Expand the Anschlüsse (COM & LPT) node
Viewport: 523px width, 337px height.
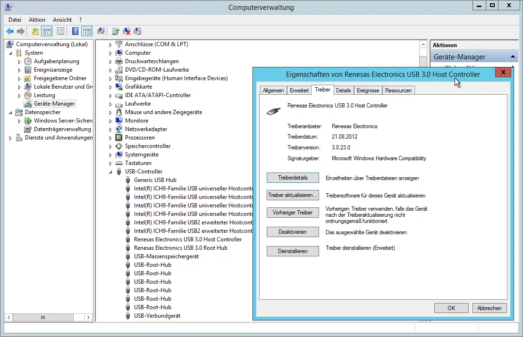click(110, 45)
